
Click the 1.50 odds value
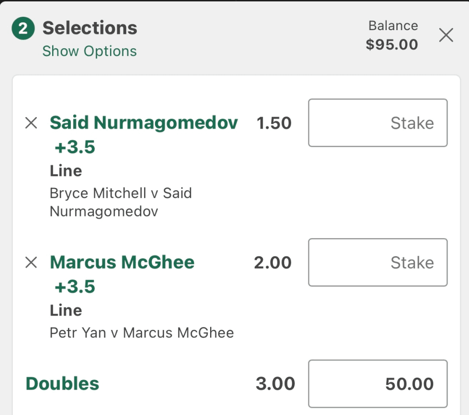[x=274, y=123]
